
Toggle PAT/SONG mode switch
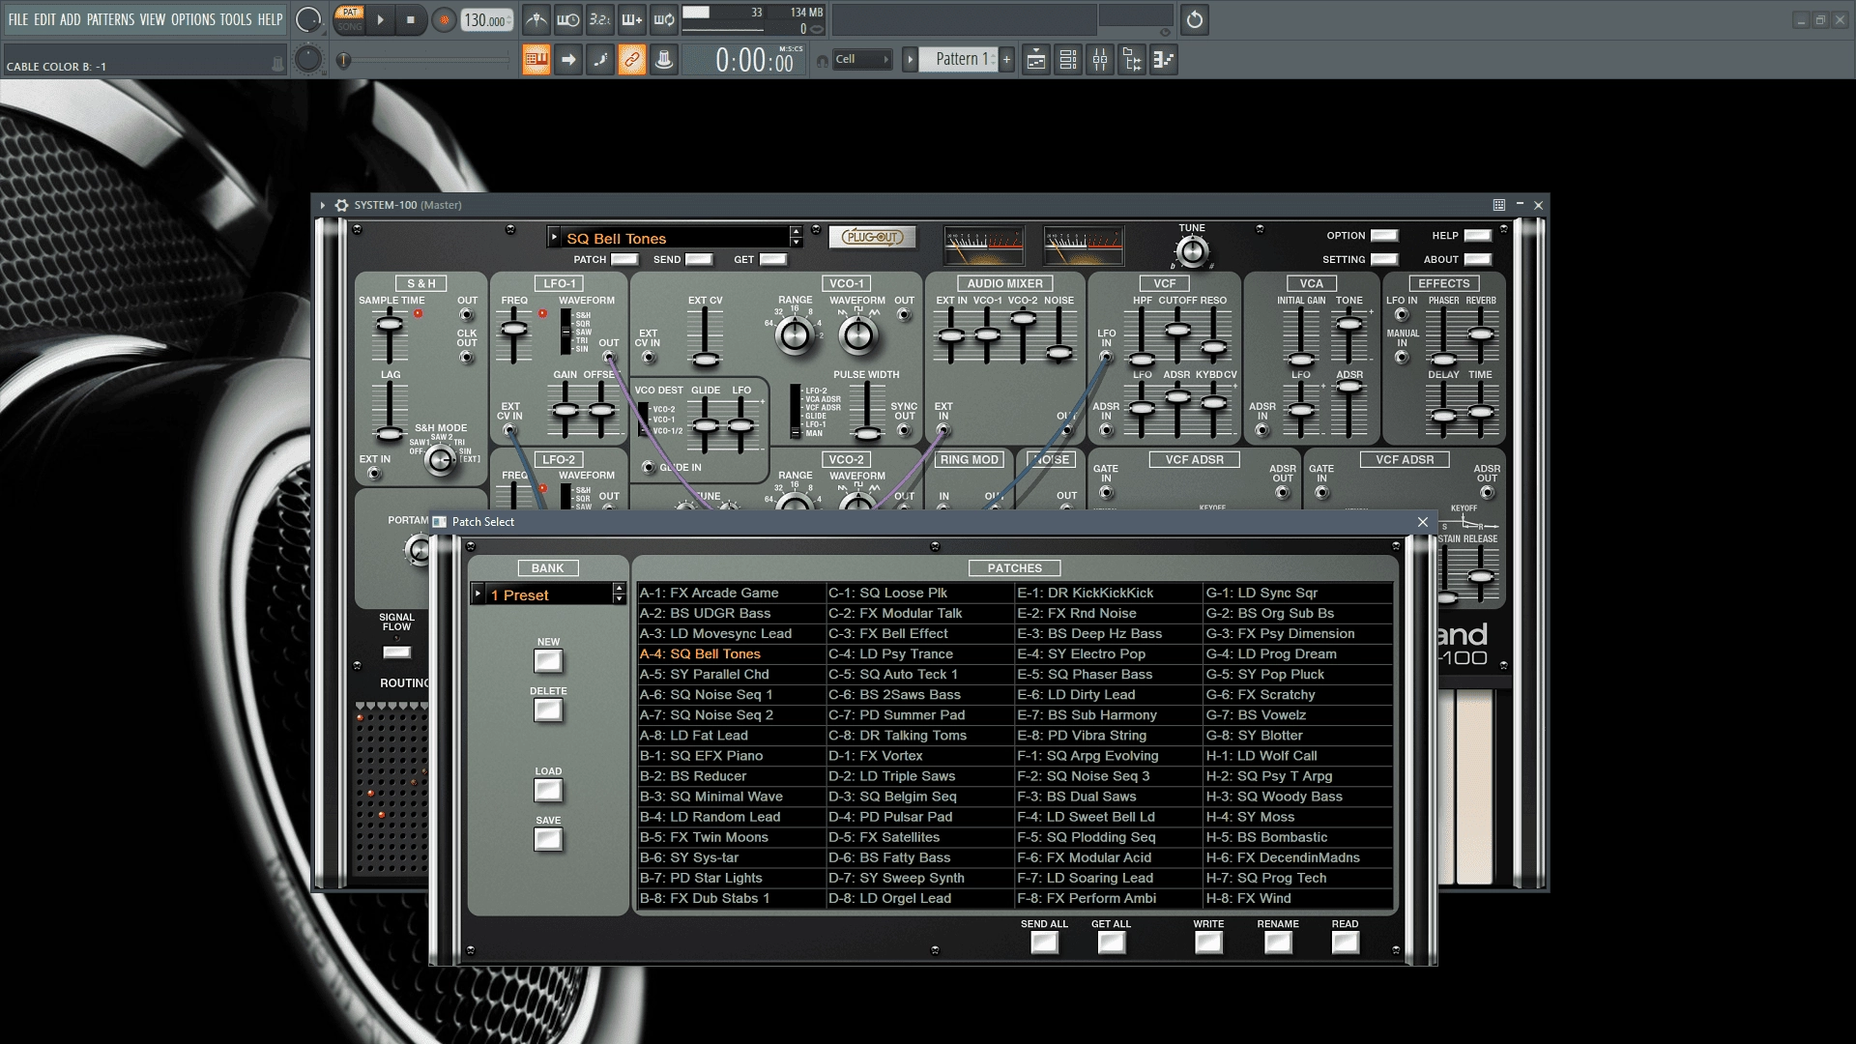click(350, 19)
